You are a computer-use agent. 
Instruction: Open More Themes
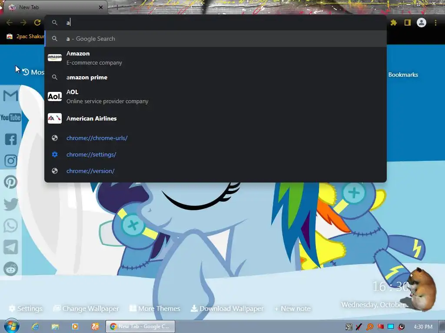click(x=155, y=308)
